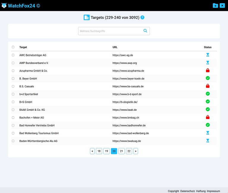Jump to page 18 in pagination
The image size is (228, 193).
tap(99, 151)
